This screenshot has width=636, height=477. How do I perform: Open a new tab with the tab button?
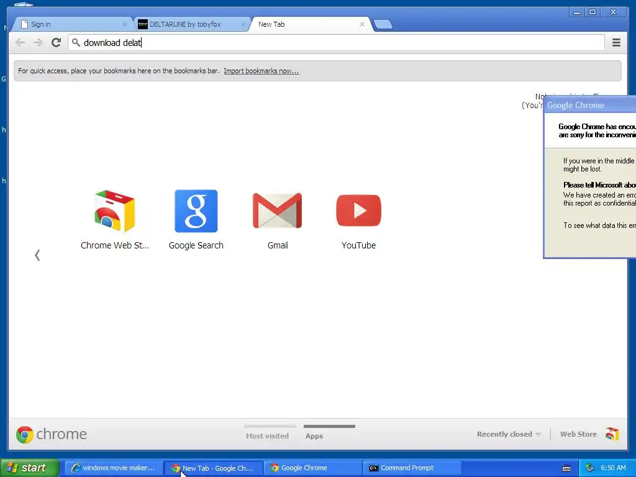383,24
